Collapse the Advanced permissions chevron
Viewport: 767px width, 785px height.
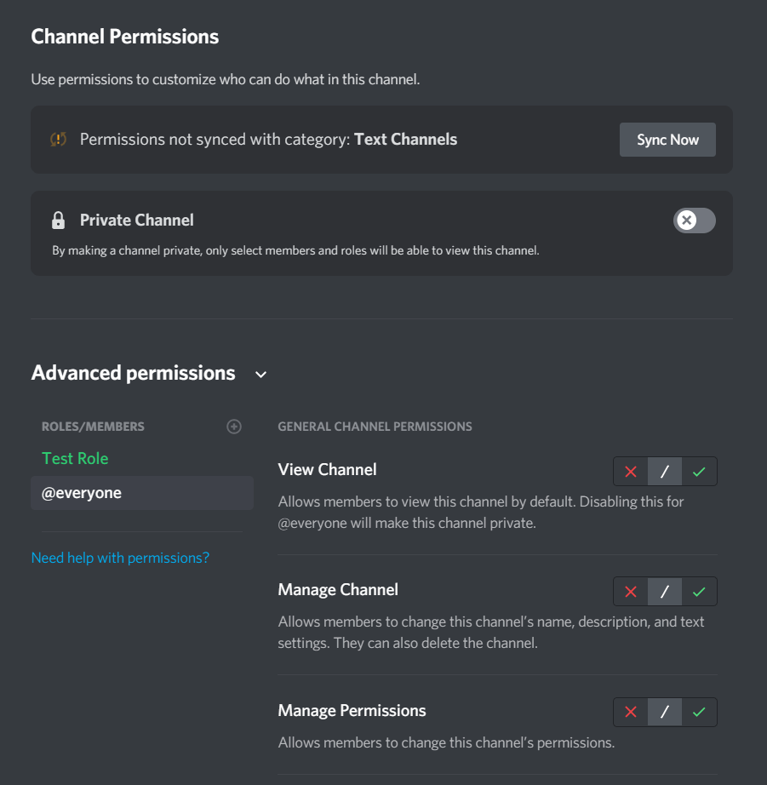tap(261, 375)
